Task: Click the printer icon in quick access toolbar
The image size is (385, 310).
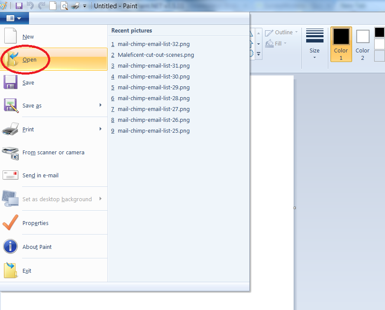Action: (75, 6)
